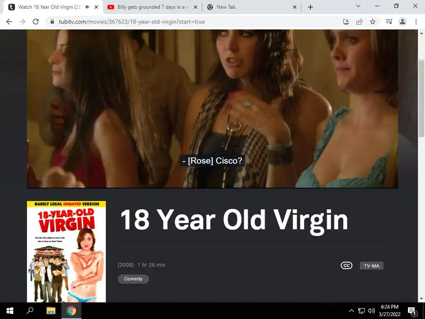The height and width of the screenshot is (319, 425).
Task: Open the notification center icon
Action: 411,311
